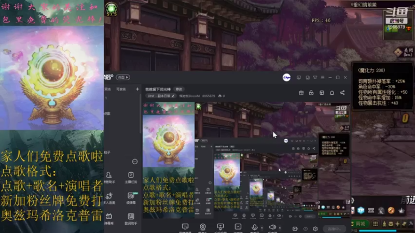Open the 读弹幕 tool with NEW badge

pyautogui.click(x=131, y=198)
